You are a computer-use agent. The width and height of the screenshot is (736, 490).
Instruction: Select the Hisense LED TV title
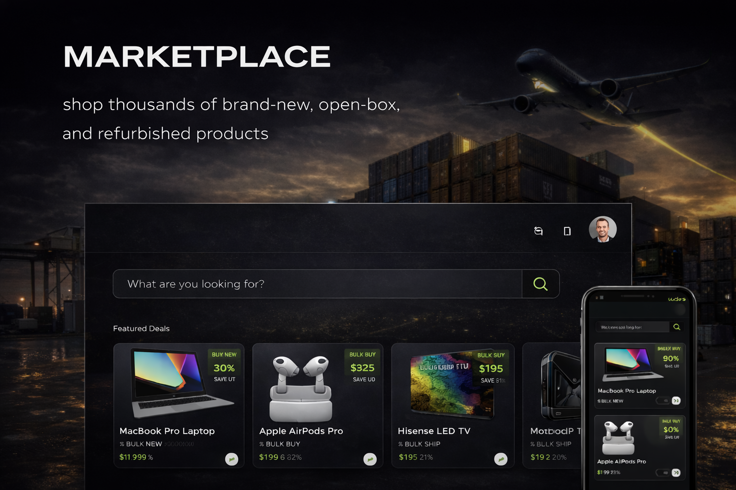tap(434, 431)
